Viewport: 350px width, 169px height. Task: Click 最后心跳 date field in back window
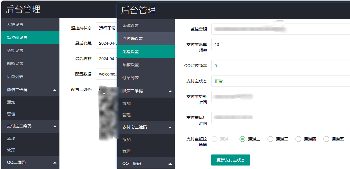[x=106, y=43]
